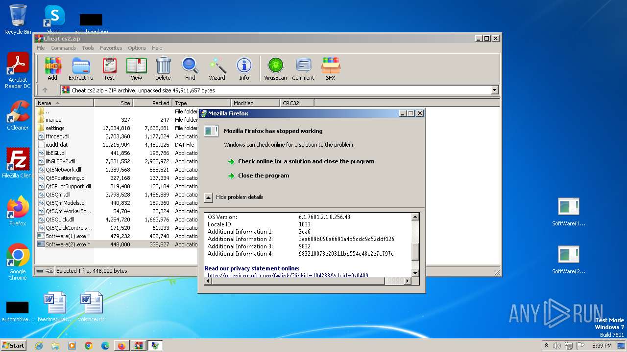Click the Edge icon in the taskbar
Image resolution: width=627 pixels, height=352 pixels.
pyautogui.click(x=105, y=346)
